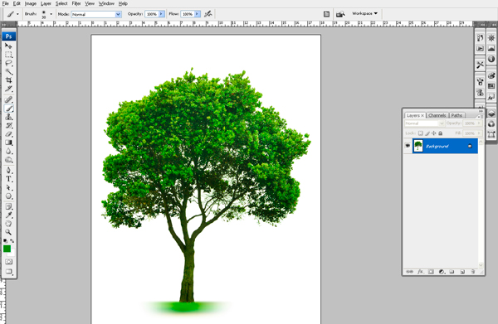498x324 pixels.
Task: Select the Move tool
Action: pos(8,46)
